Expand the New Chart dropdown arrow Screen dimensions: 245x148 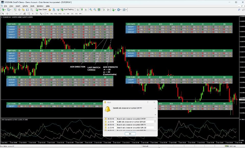coord(5,10)
